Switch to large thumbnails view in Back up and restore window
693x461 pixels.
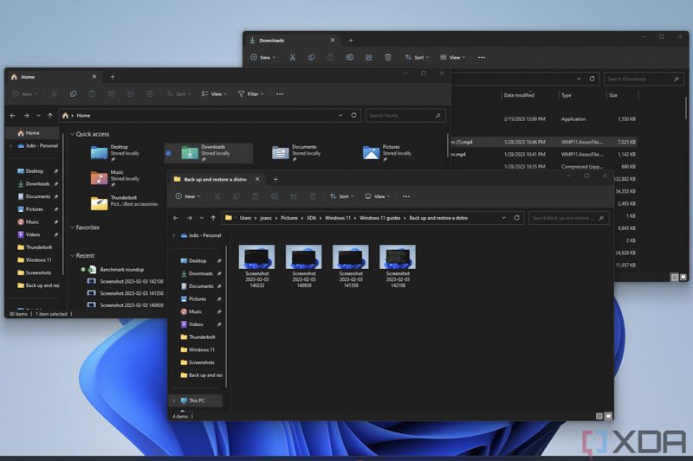point(608,416)
